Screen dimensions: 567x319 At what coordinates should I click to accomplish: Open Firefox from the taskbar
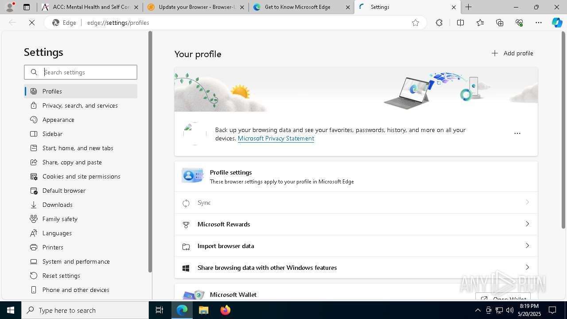225,310
